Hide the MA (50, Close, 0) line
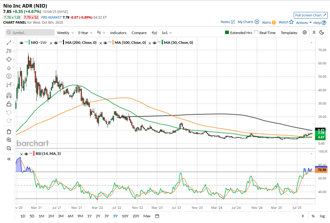This screenshot has width=330, height=223. point(154,43)
